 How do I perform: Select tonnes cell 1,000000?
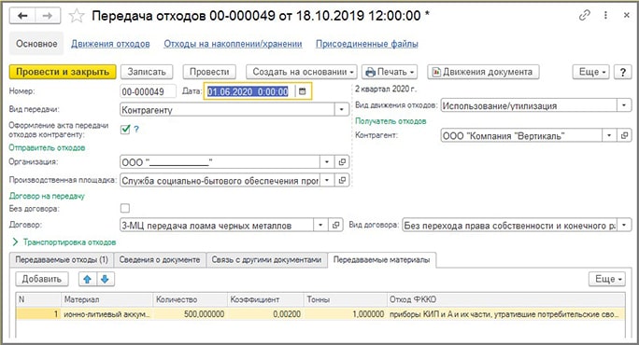tap(345, 314)
